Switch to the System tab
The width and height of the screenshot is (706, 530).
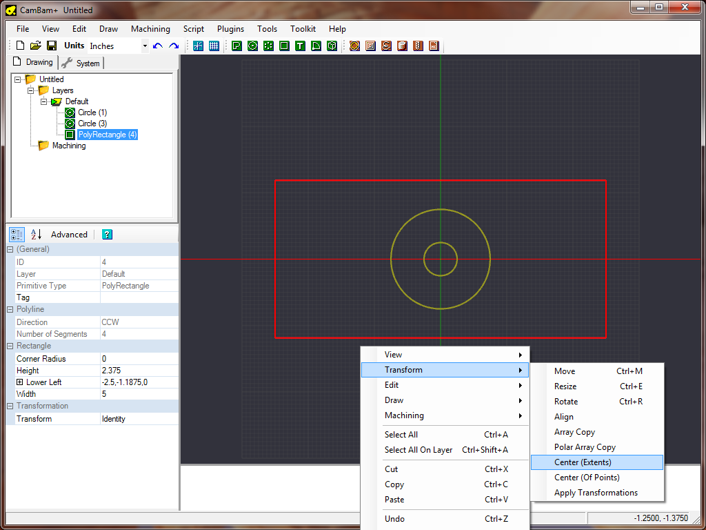81,63
